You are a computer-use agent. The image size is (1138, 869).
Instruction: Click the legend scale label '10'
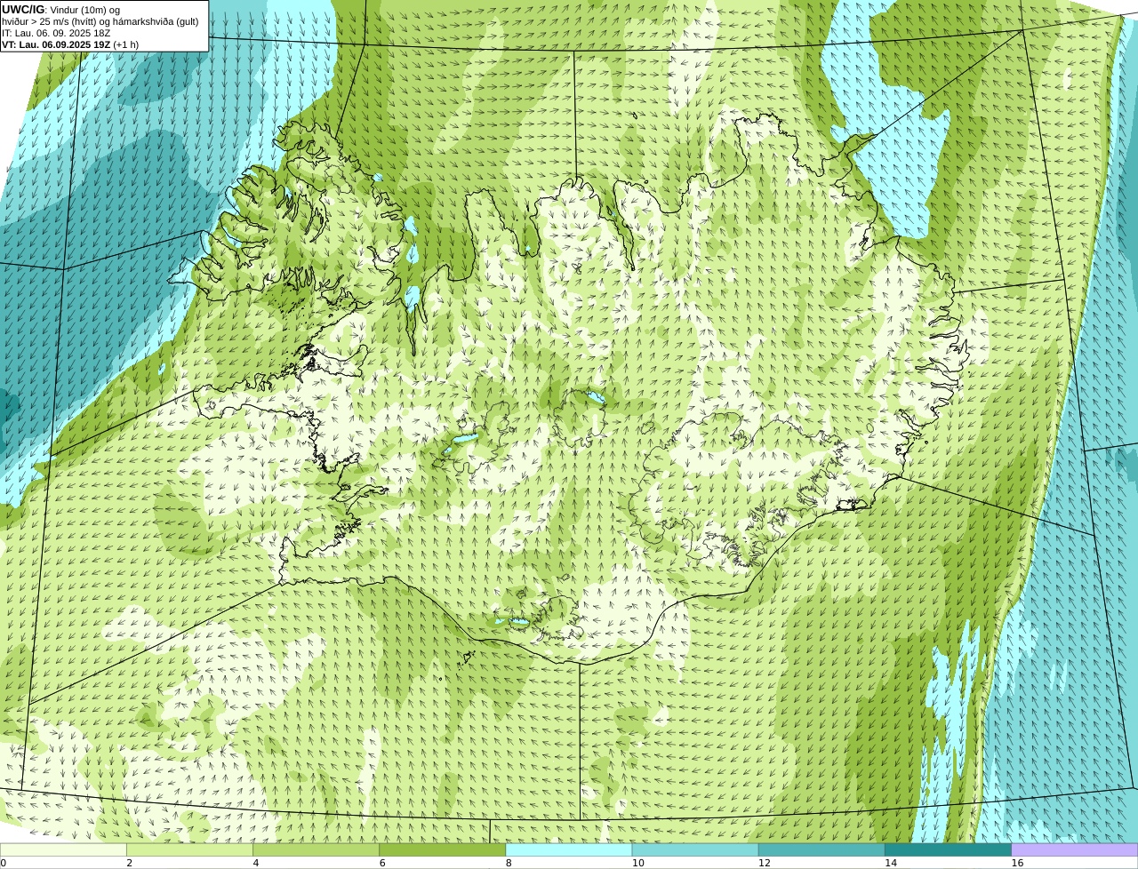[x=638, y=863]
